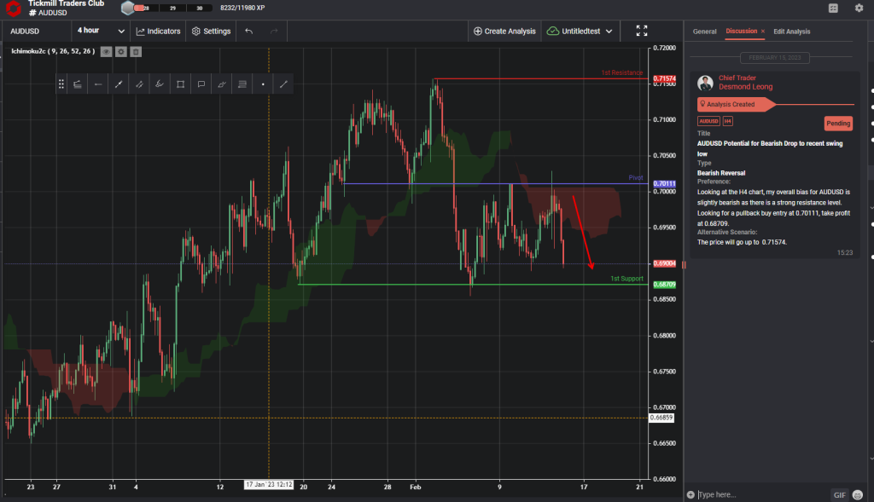Open the text comment annotation tool

tap(201, 84)
